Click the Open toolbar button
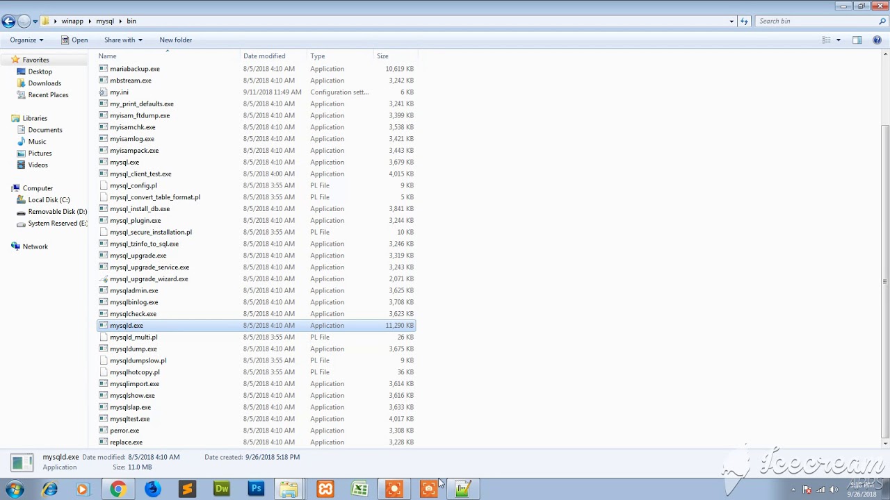The height and width of the screenshot is (500, 890). click(x=74, y=40)
